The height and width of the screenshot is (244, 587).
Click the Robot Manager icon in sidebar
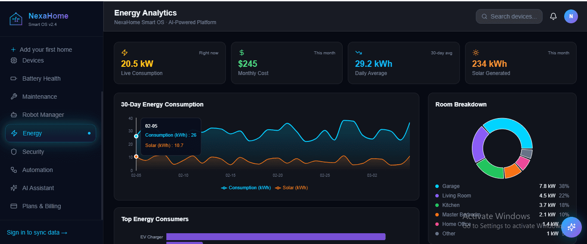tap(14, 115)
